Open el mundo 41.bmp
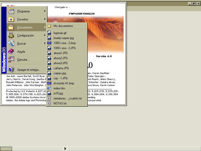The image size is (201, 151). click(x=67, y=83)
